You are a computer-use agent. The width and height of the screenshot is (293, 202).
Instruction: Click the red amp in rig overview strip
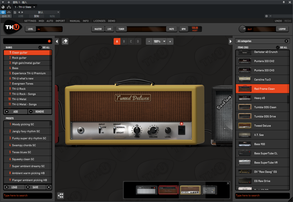pos(168,190)
